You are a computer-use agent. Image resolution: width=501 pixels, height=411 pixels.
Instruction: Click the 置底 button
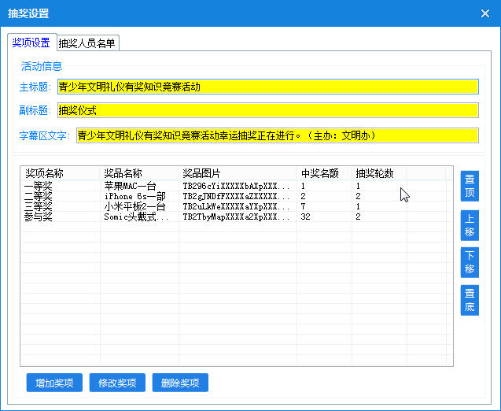(469, 300)
